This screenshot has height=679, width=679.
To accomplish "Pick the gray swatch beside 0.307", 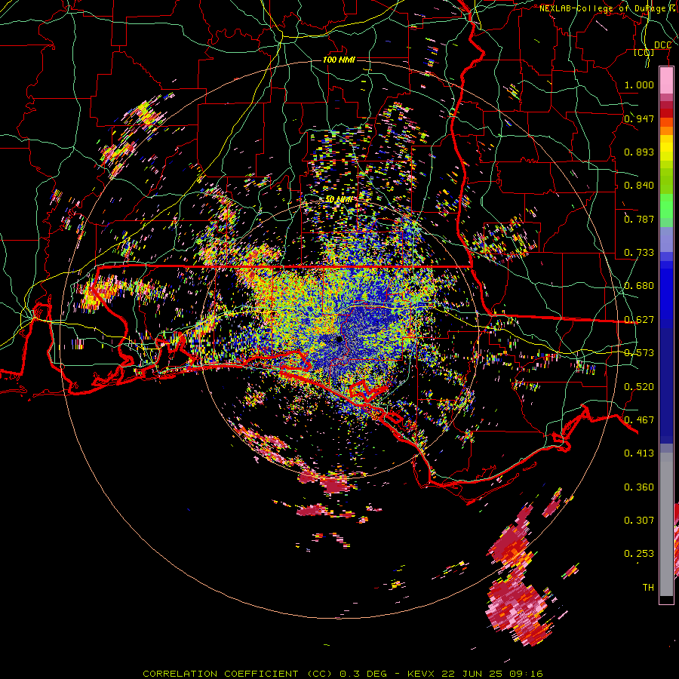I will pos(666,524).
